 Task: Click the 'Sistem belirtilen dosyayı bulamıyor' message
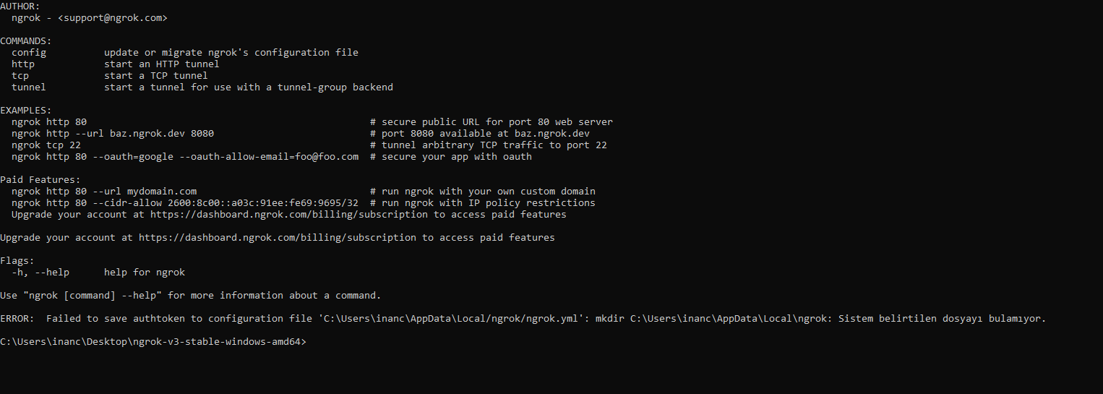pos(942,319)
